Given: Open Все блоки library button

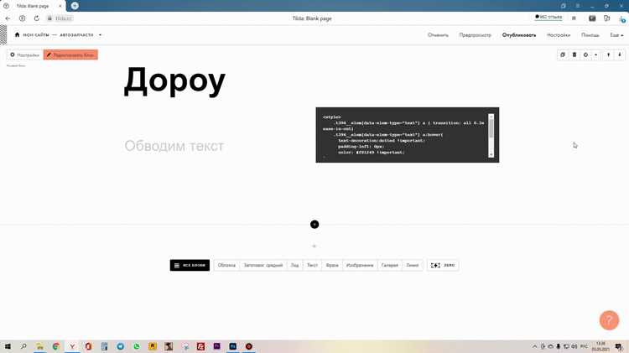Looking at the screenshot, I should click(x=190, y=265).
